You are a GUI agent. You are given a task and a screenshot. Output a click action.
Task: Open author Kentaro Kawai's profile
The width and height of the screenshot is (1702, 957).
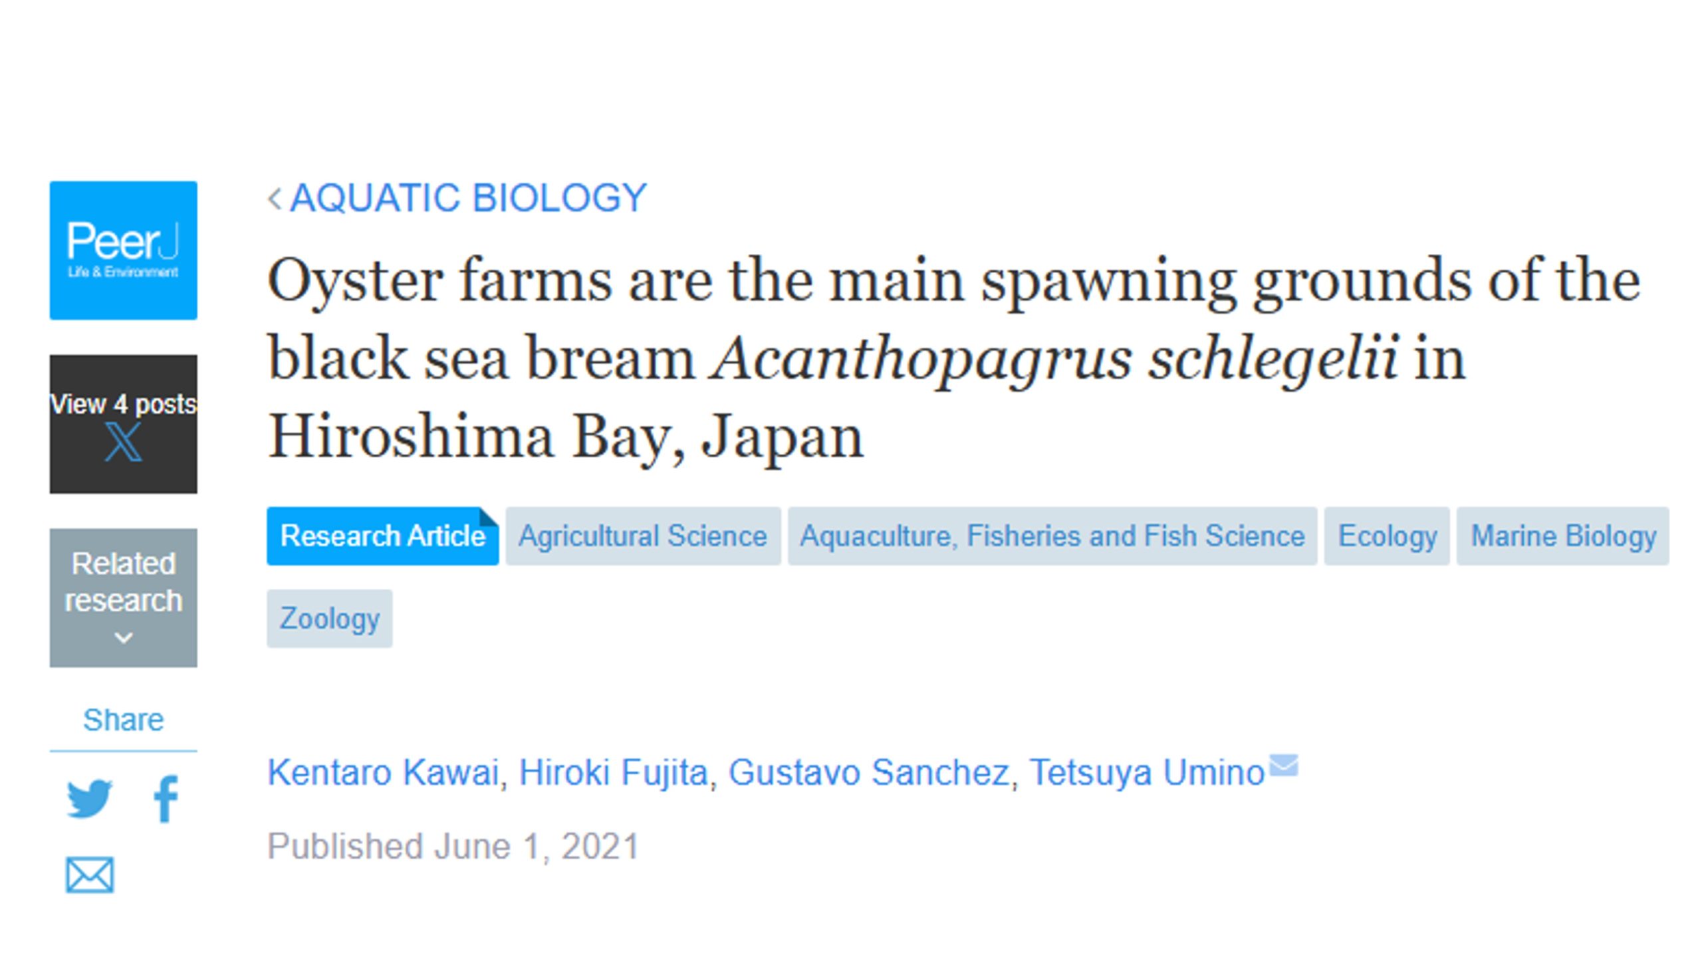click(383, 773)
